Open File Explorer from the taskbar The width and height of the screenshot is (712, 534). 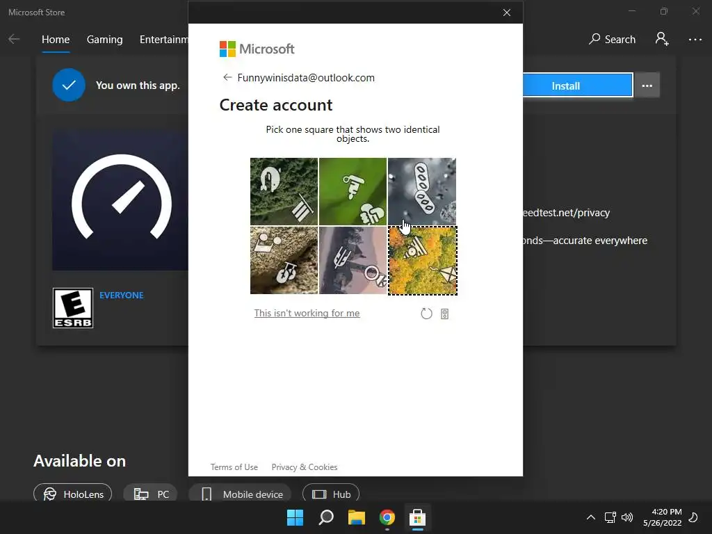pyautogui.click(x=357, y=517)
